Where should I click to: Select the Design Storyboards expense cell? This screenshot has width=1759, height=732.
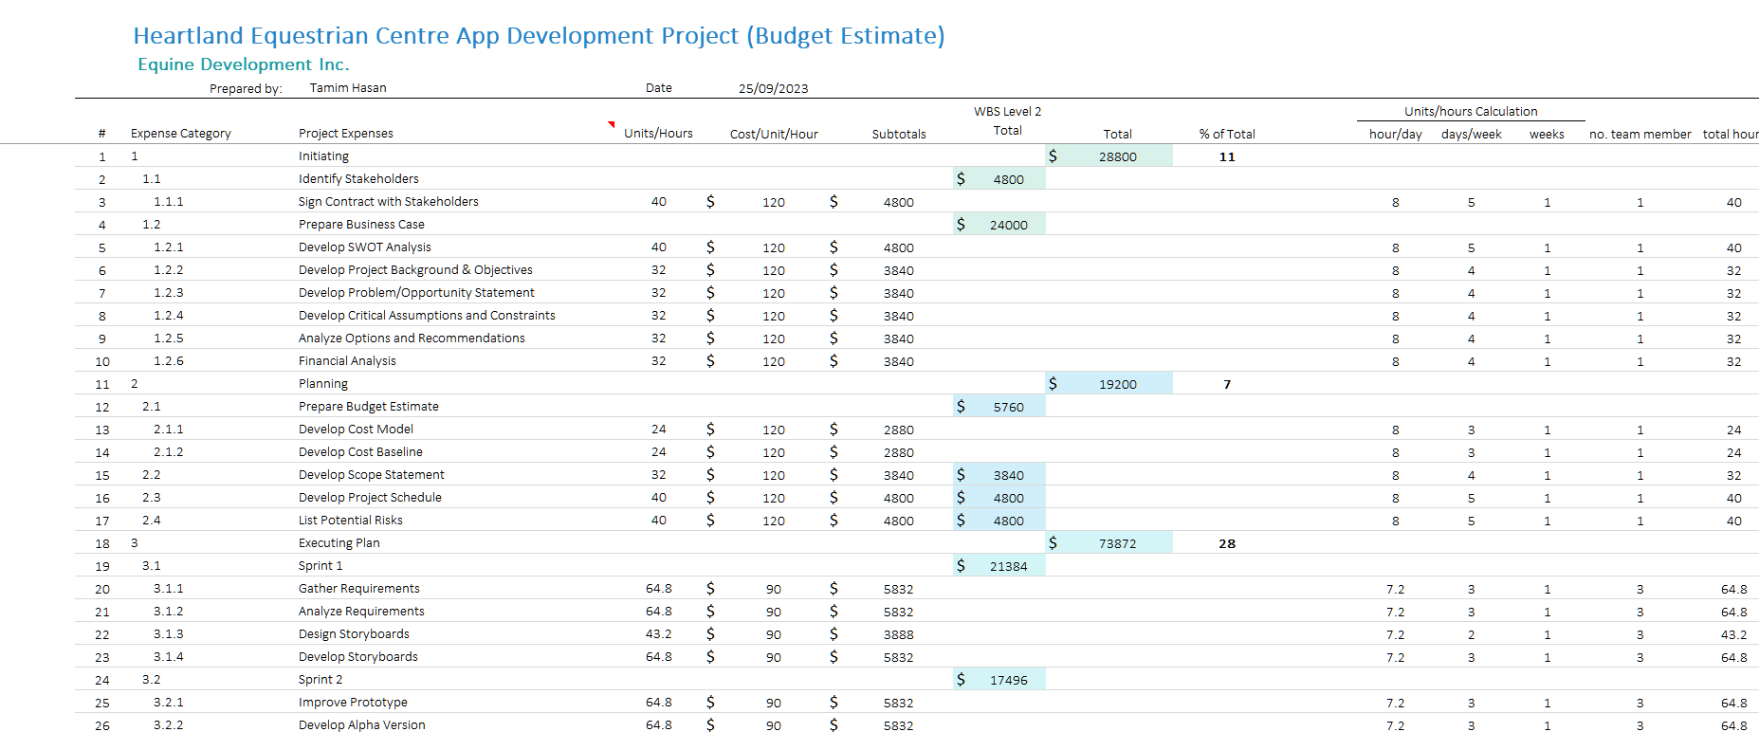click(x=354, y=634)
